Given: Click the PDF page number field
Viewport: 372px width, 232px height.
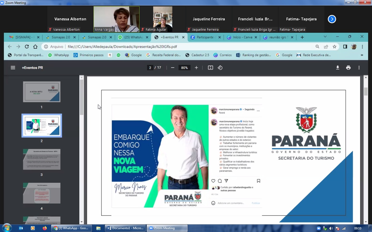Looking at the screenshot, I should [150, 68].
